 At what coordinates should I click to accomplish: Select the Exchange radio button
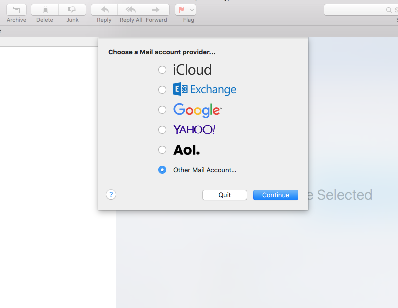162,90
